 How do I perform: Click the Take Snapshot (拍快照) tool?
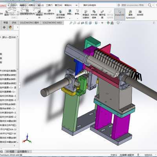pos(140,13)
